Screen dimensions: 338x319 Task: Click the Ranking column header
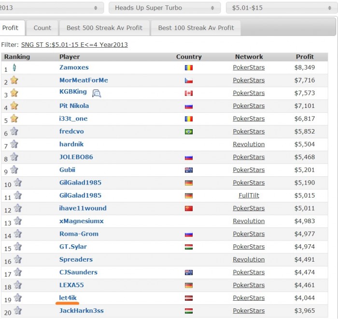(17, 57)
